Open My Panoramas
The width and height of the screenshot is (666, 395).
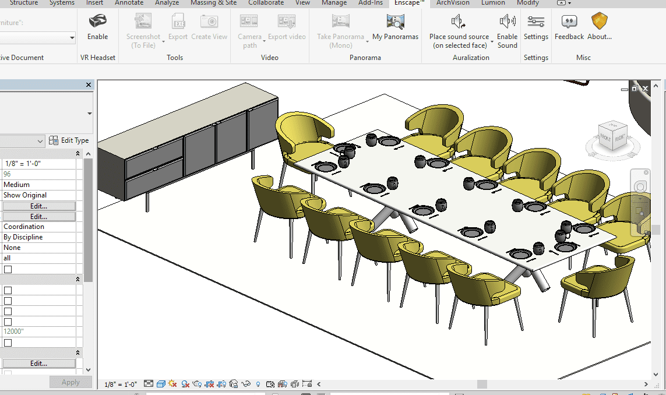(395, 28)
